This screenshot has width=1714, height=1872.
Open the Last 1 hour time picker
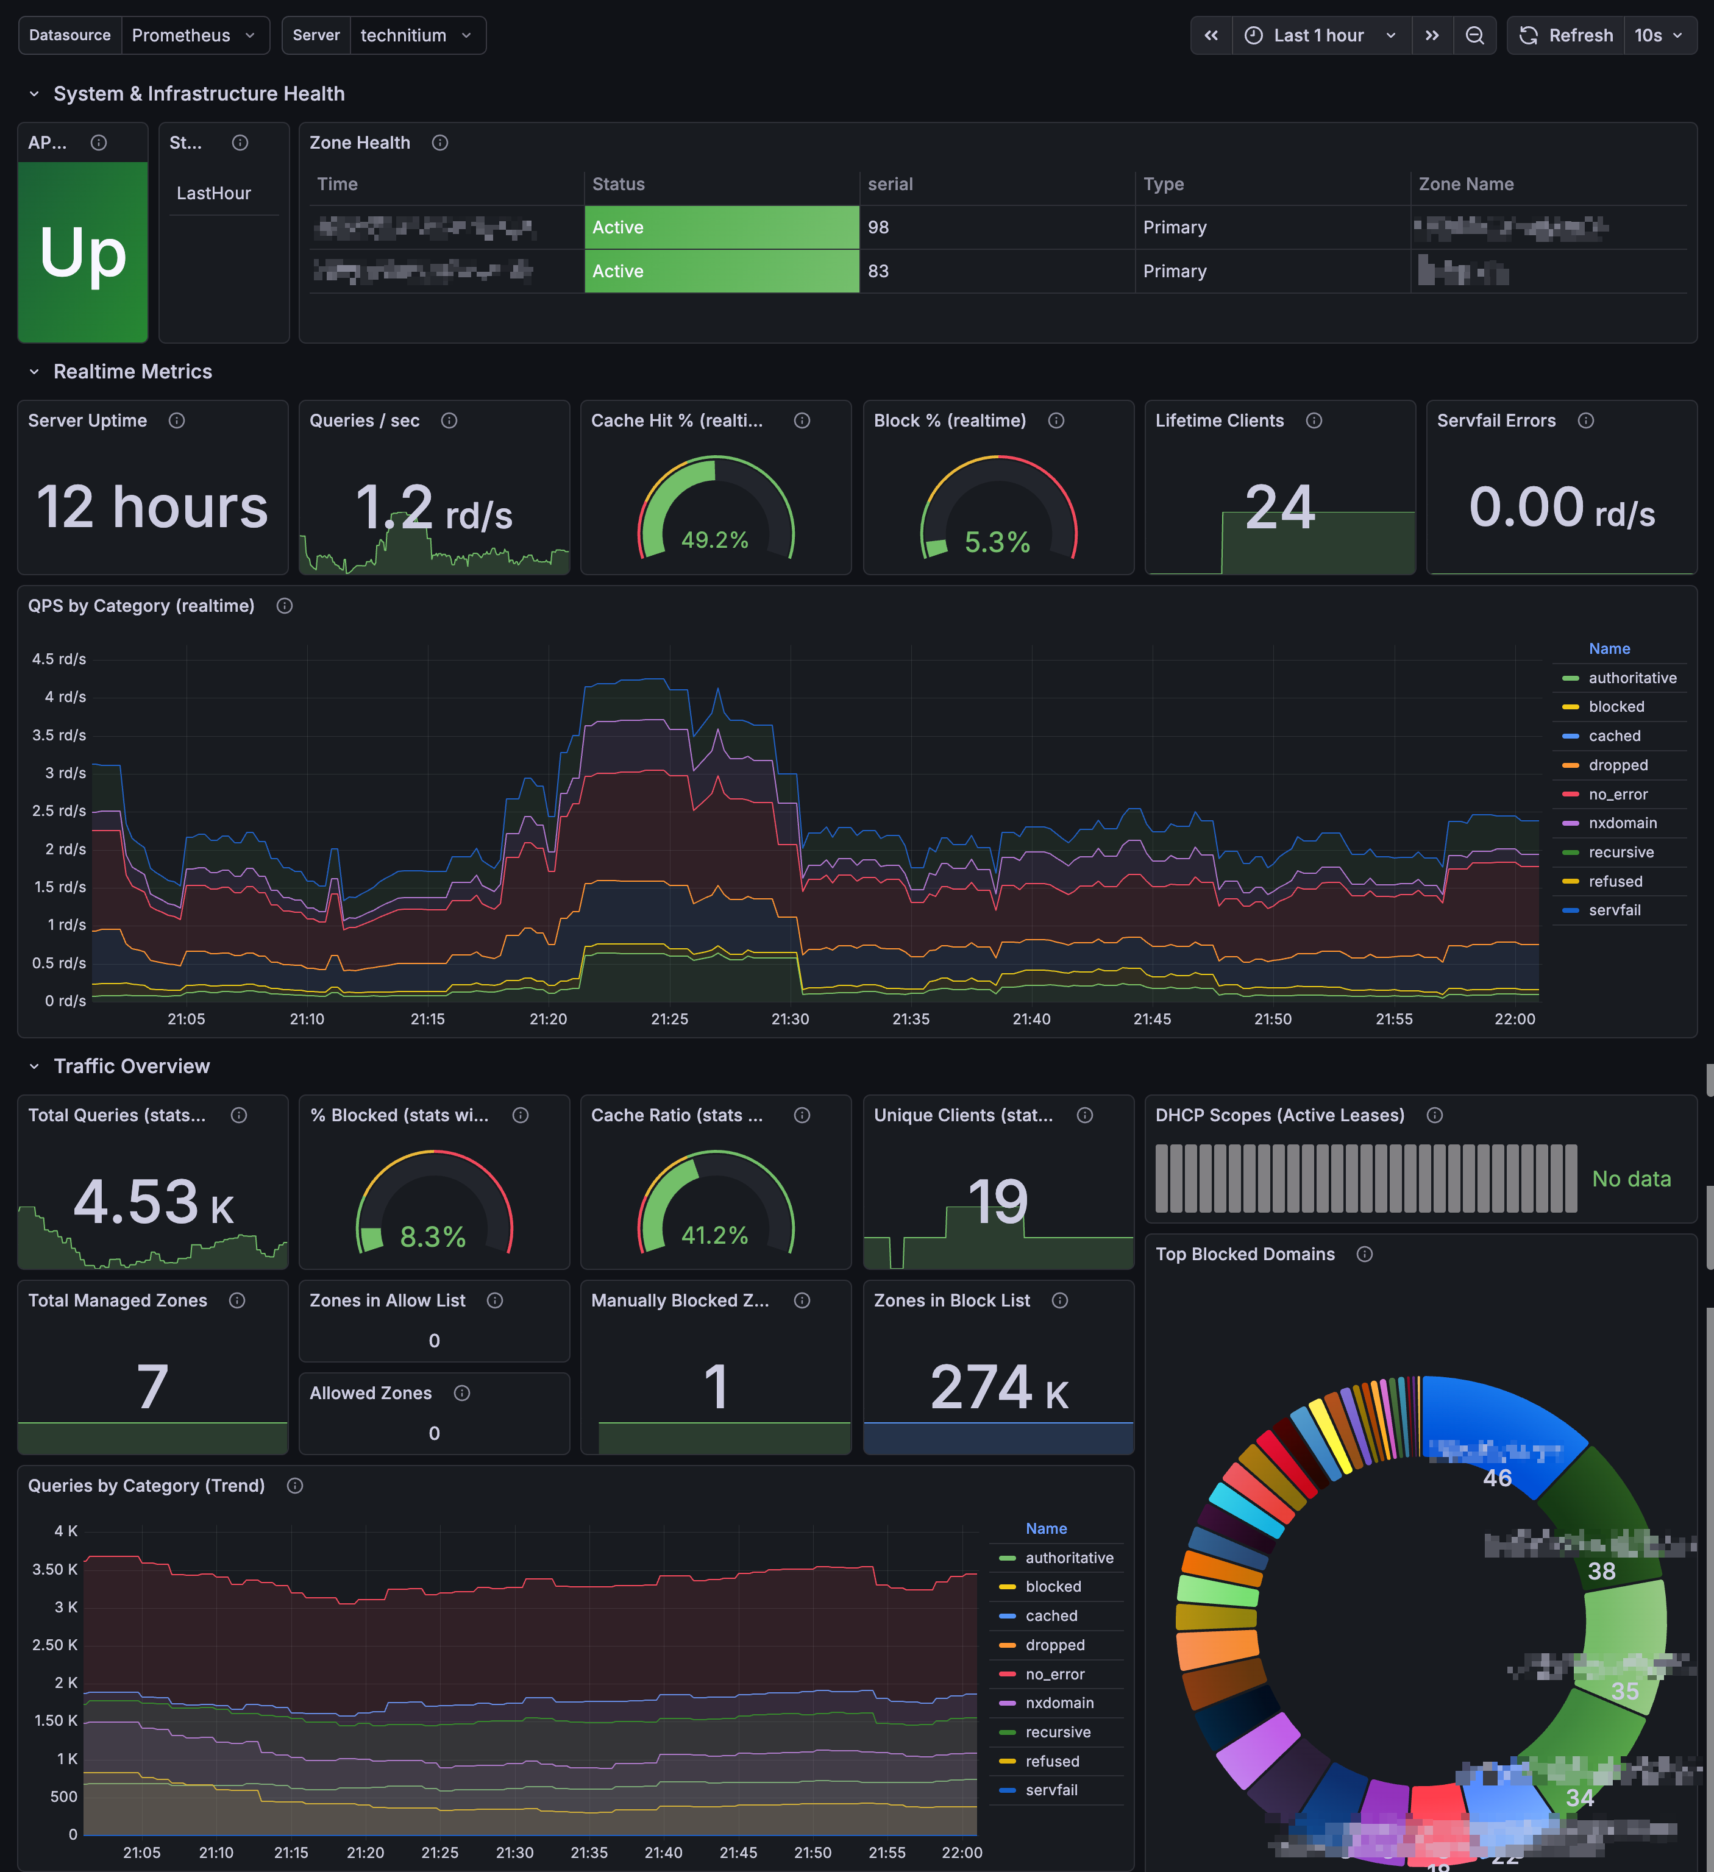[x=1321, y=35]
